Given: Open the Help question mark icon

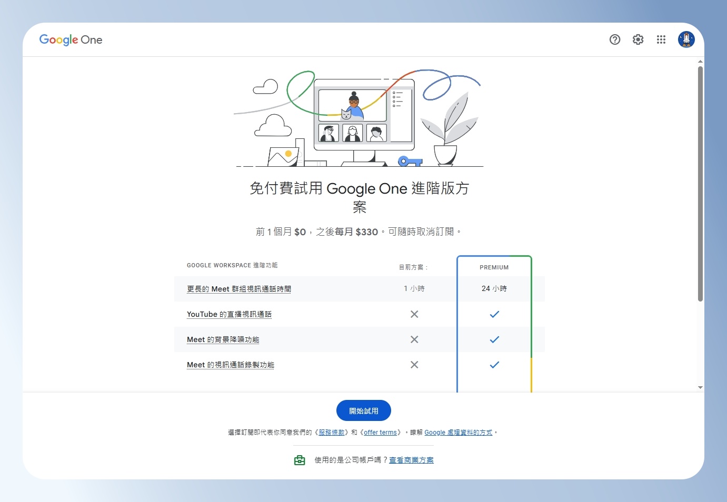Looking at the screenshot, I should [x=615, y=39].
